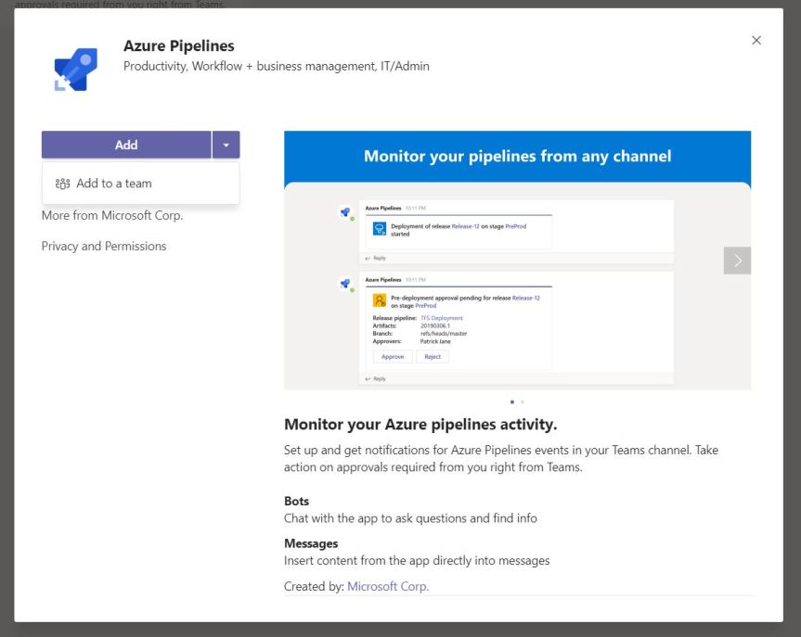Click the Approve button in preview card
The image size is (801, 637).
point(393,356)
